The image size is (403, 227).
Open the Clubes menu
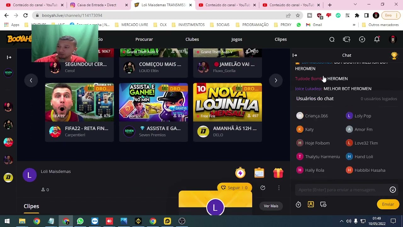click(x=192, y=39)
